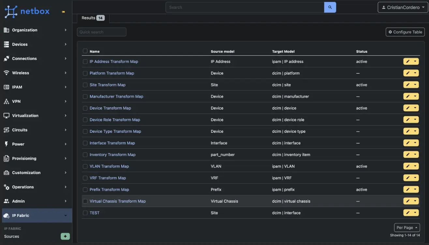Click edit pencil for Site Transform Map

(407, 85)
